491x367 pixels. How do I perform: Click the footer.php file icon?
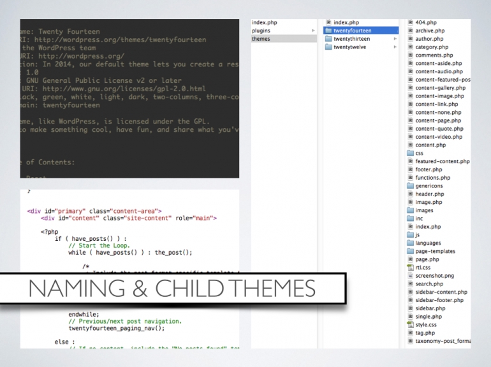point(410,169)
